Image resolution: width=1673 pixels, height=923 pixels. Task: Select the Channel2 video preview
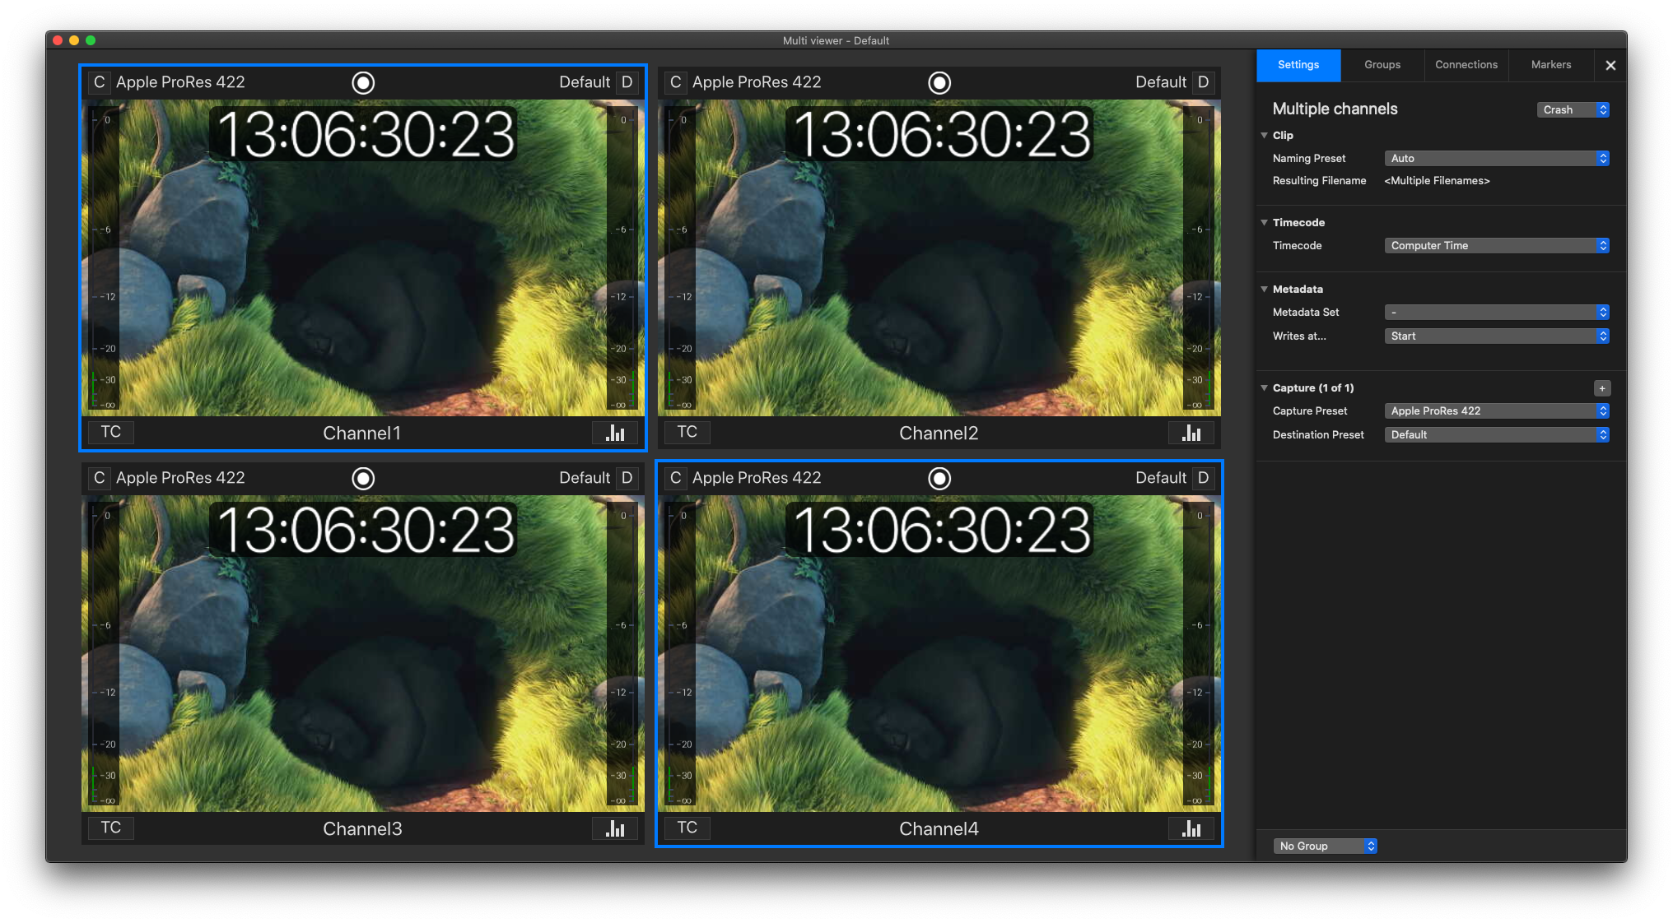[x=939, y=258]
